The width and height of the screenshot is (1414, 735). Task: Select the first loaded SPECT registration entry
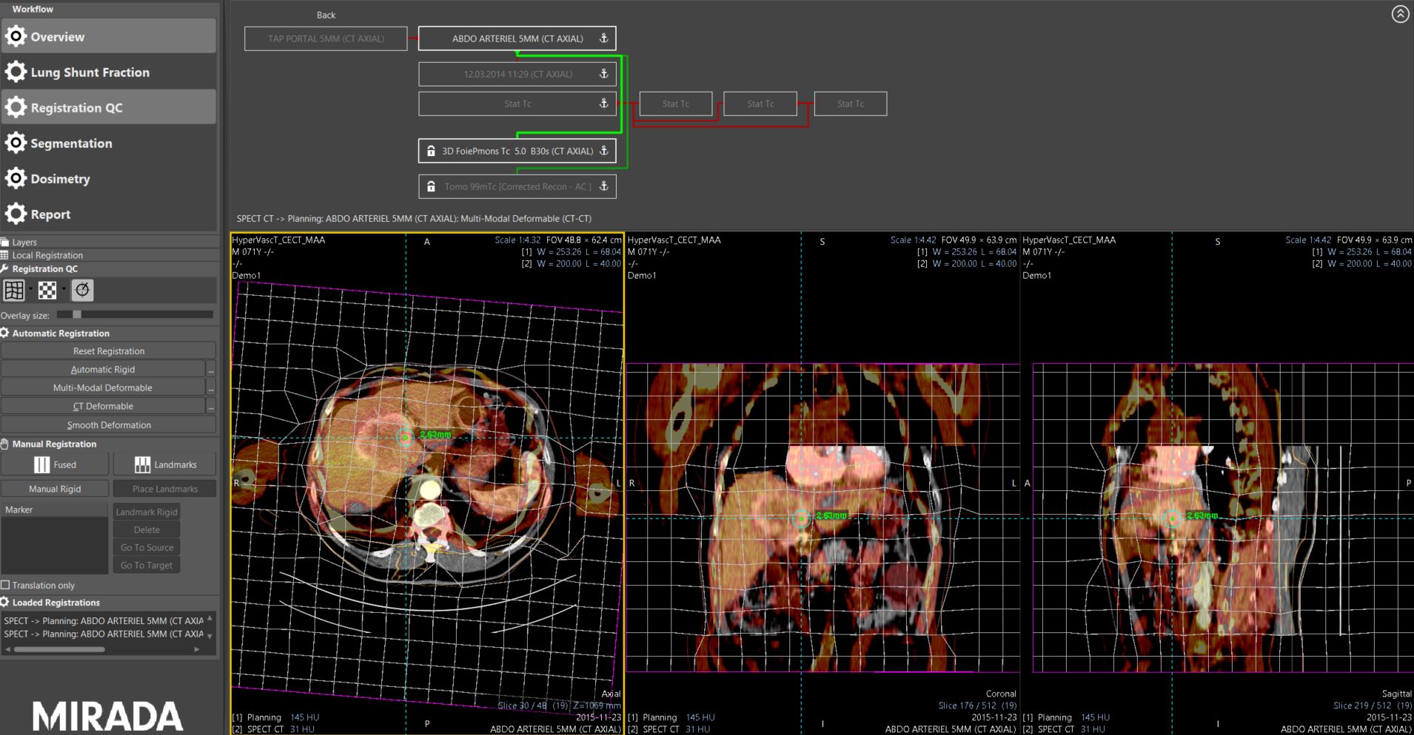[104, 621]
